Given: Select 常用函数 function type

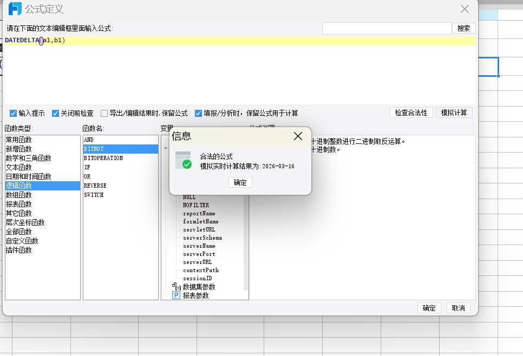Looking at the screenshot, I should click(43, 140).
